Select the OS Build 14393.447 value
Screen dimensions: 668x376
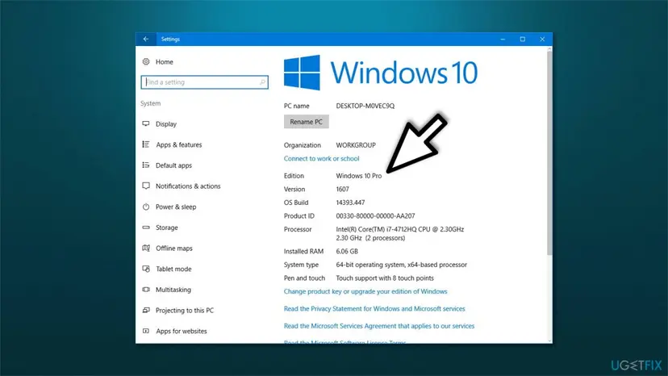350,203
